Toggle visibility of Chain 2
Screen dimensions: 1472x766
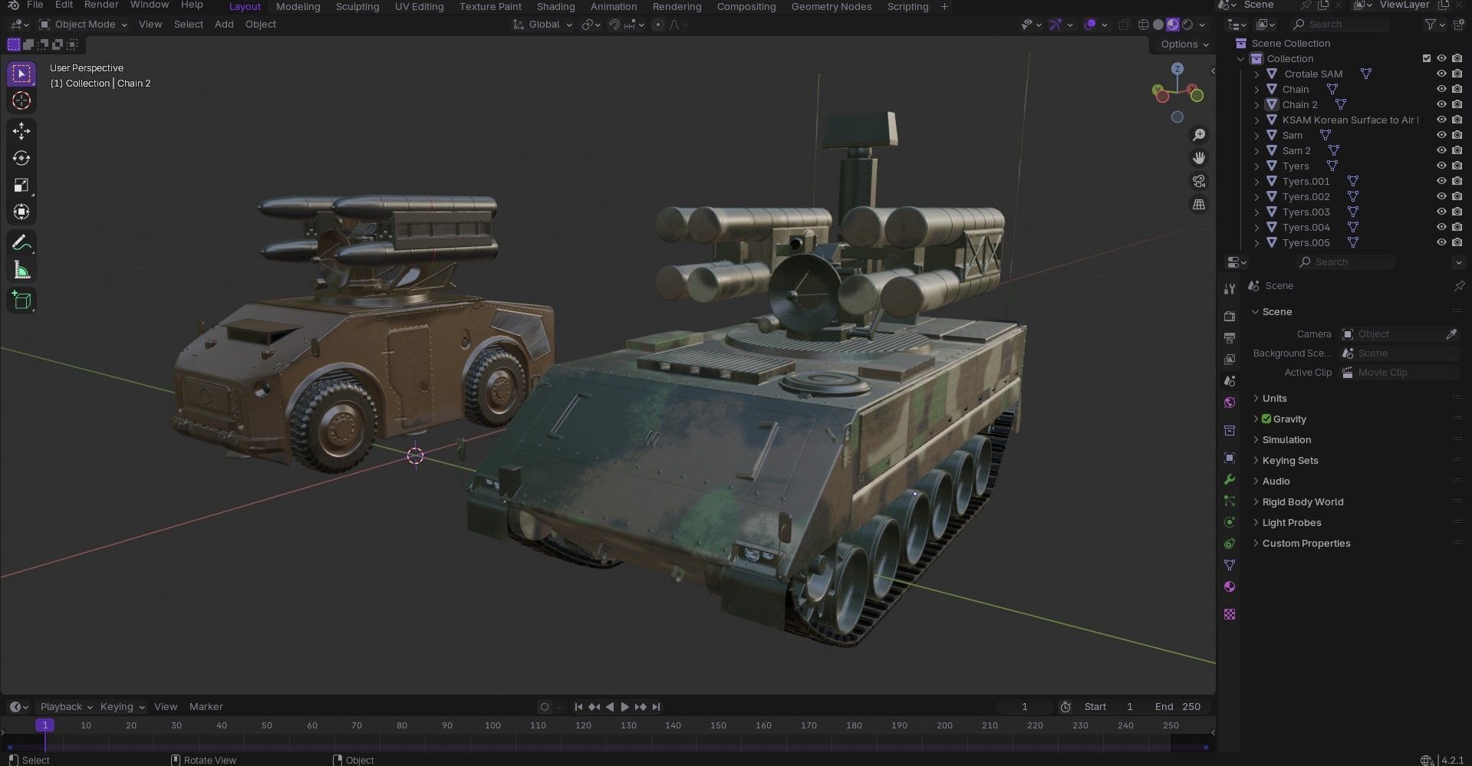tap(1441, 104)
